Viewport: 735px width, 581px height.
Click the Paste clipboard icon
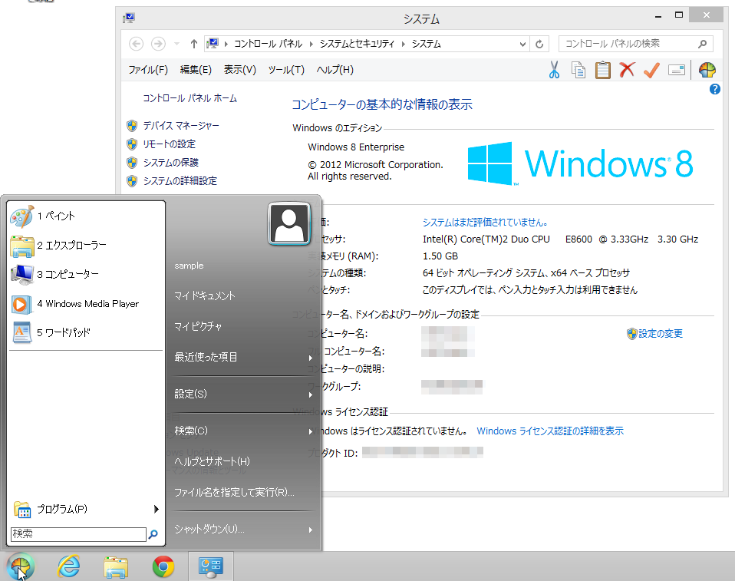tap(603, 70)
